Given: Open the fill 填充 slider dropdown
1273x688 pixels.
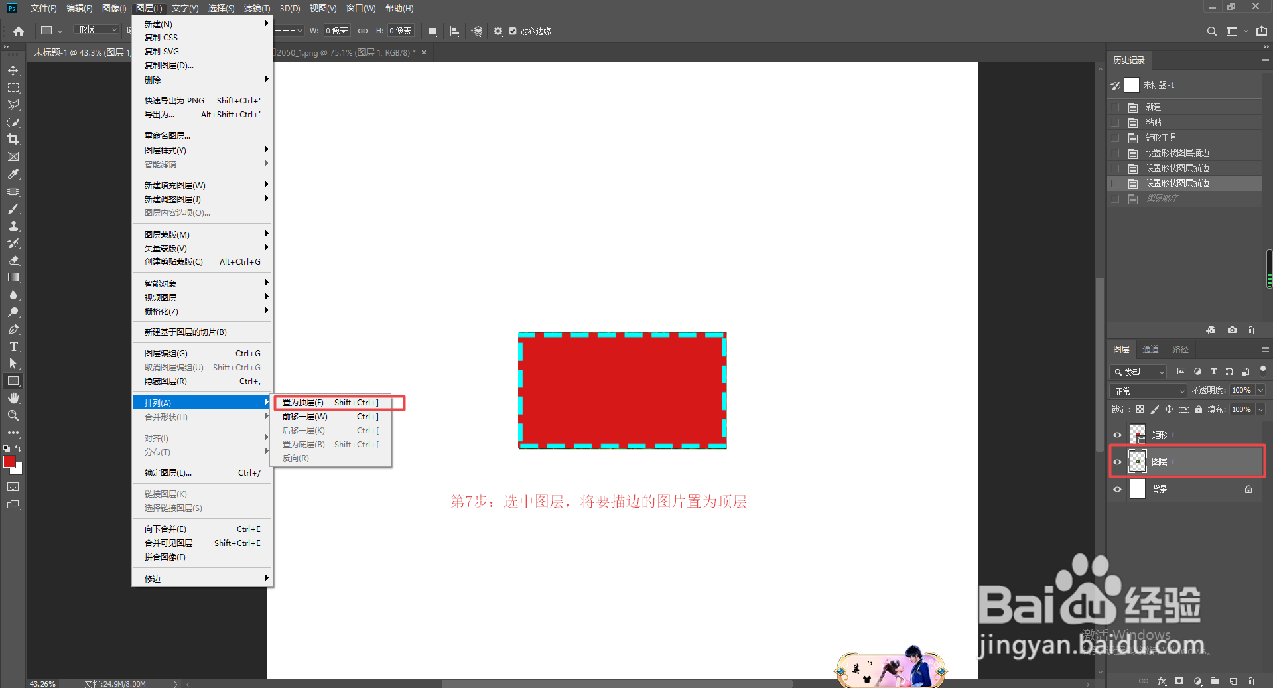Looking at the screenshot, I should [x=1260, y=410].
